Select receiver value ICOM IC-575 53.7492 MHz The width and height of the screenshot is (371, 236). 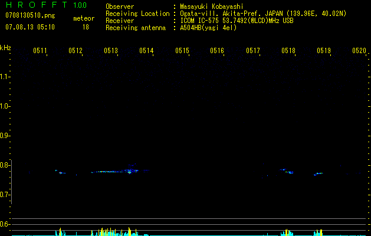[237, 21]
